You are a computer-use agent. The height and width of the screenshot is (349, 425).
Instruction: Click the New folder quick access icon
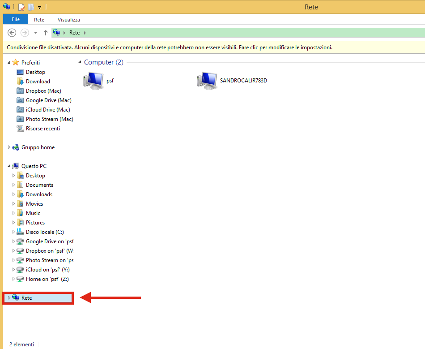point(31,7)
